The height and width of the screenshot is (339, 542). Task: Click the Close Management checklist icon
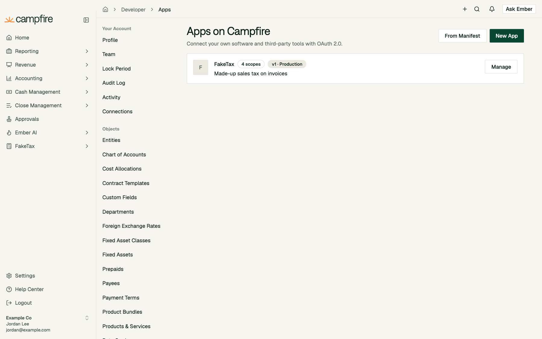pyautogui.click(x=9, y=105)
